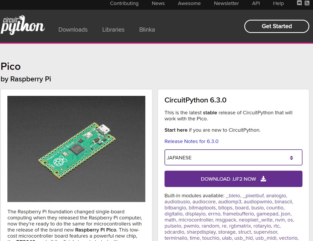Image resolution: width=313 pixels, height=241 pixels.
Task: Open the vectorio module link
Action: (288, 238)
